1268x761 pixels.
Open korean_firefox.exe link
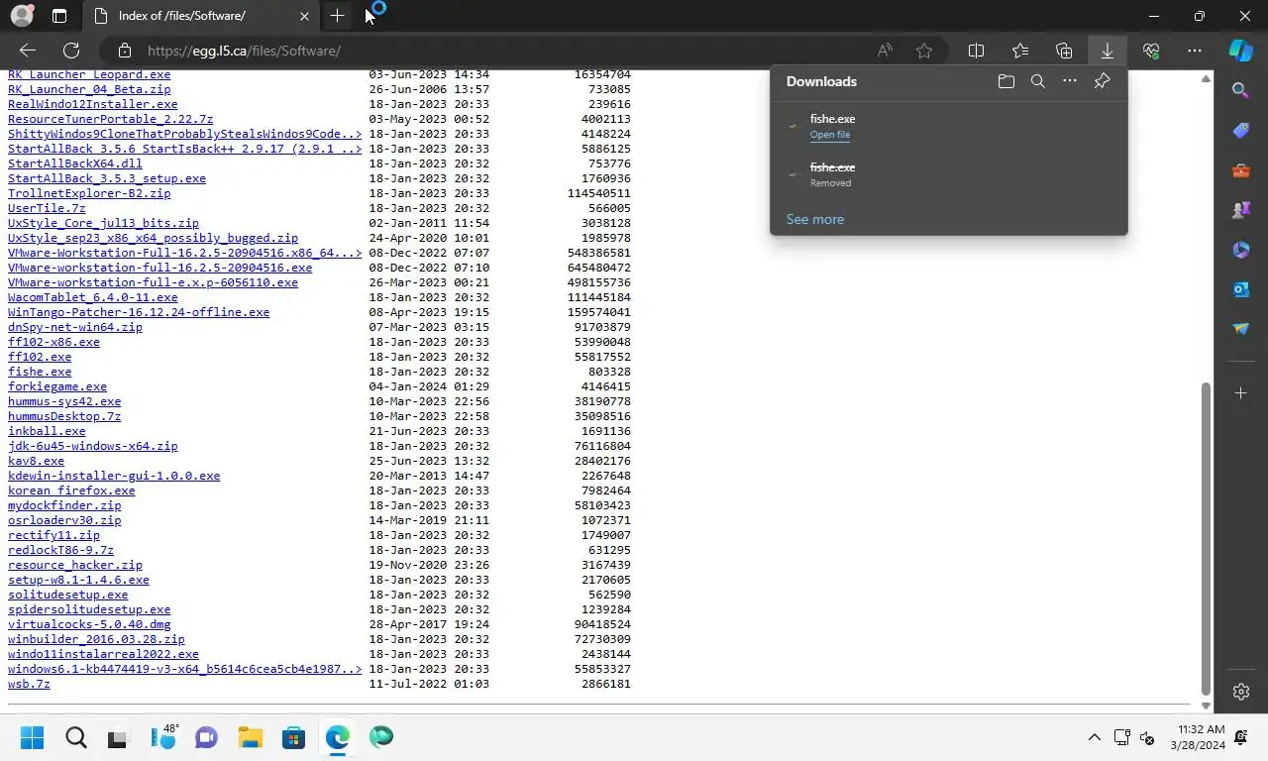pos(71,490)
